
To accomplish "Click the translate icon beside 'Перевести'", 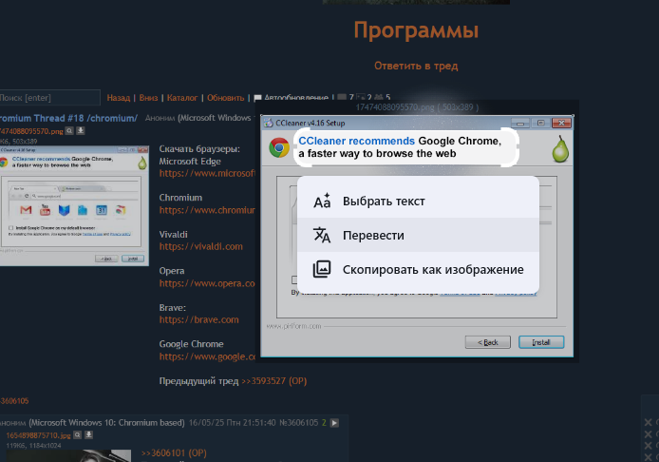I will [322, 235].
